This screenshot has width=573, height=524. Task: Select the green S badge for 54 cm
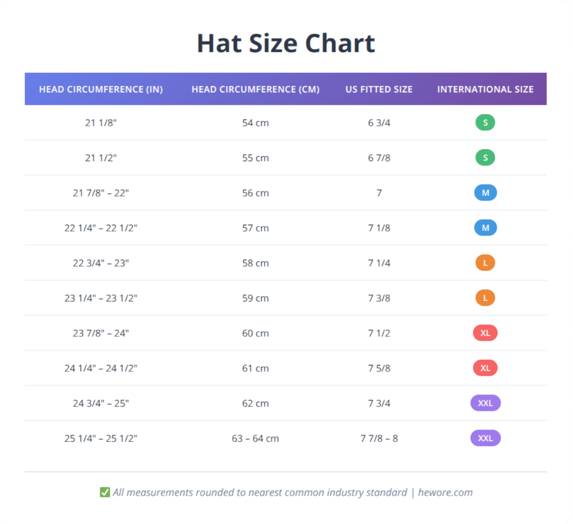485,122
